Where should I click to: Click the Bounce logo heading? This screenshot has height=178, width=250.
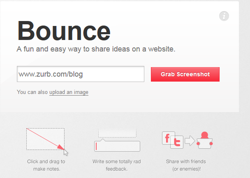pos(64,30)
